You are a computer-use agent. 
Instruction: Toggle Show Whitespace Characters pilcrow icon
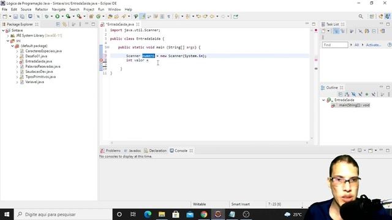pos(169,16)
